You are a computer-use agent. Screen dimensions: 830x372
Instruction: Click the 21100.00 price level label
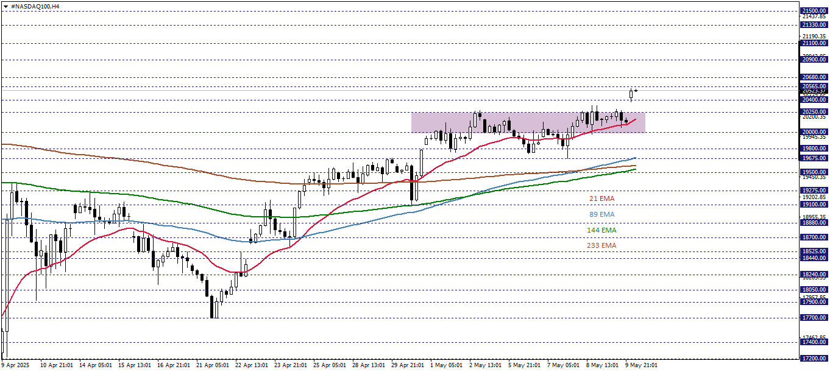tap(815, 44)
